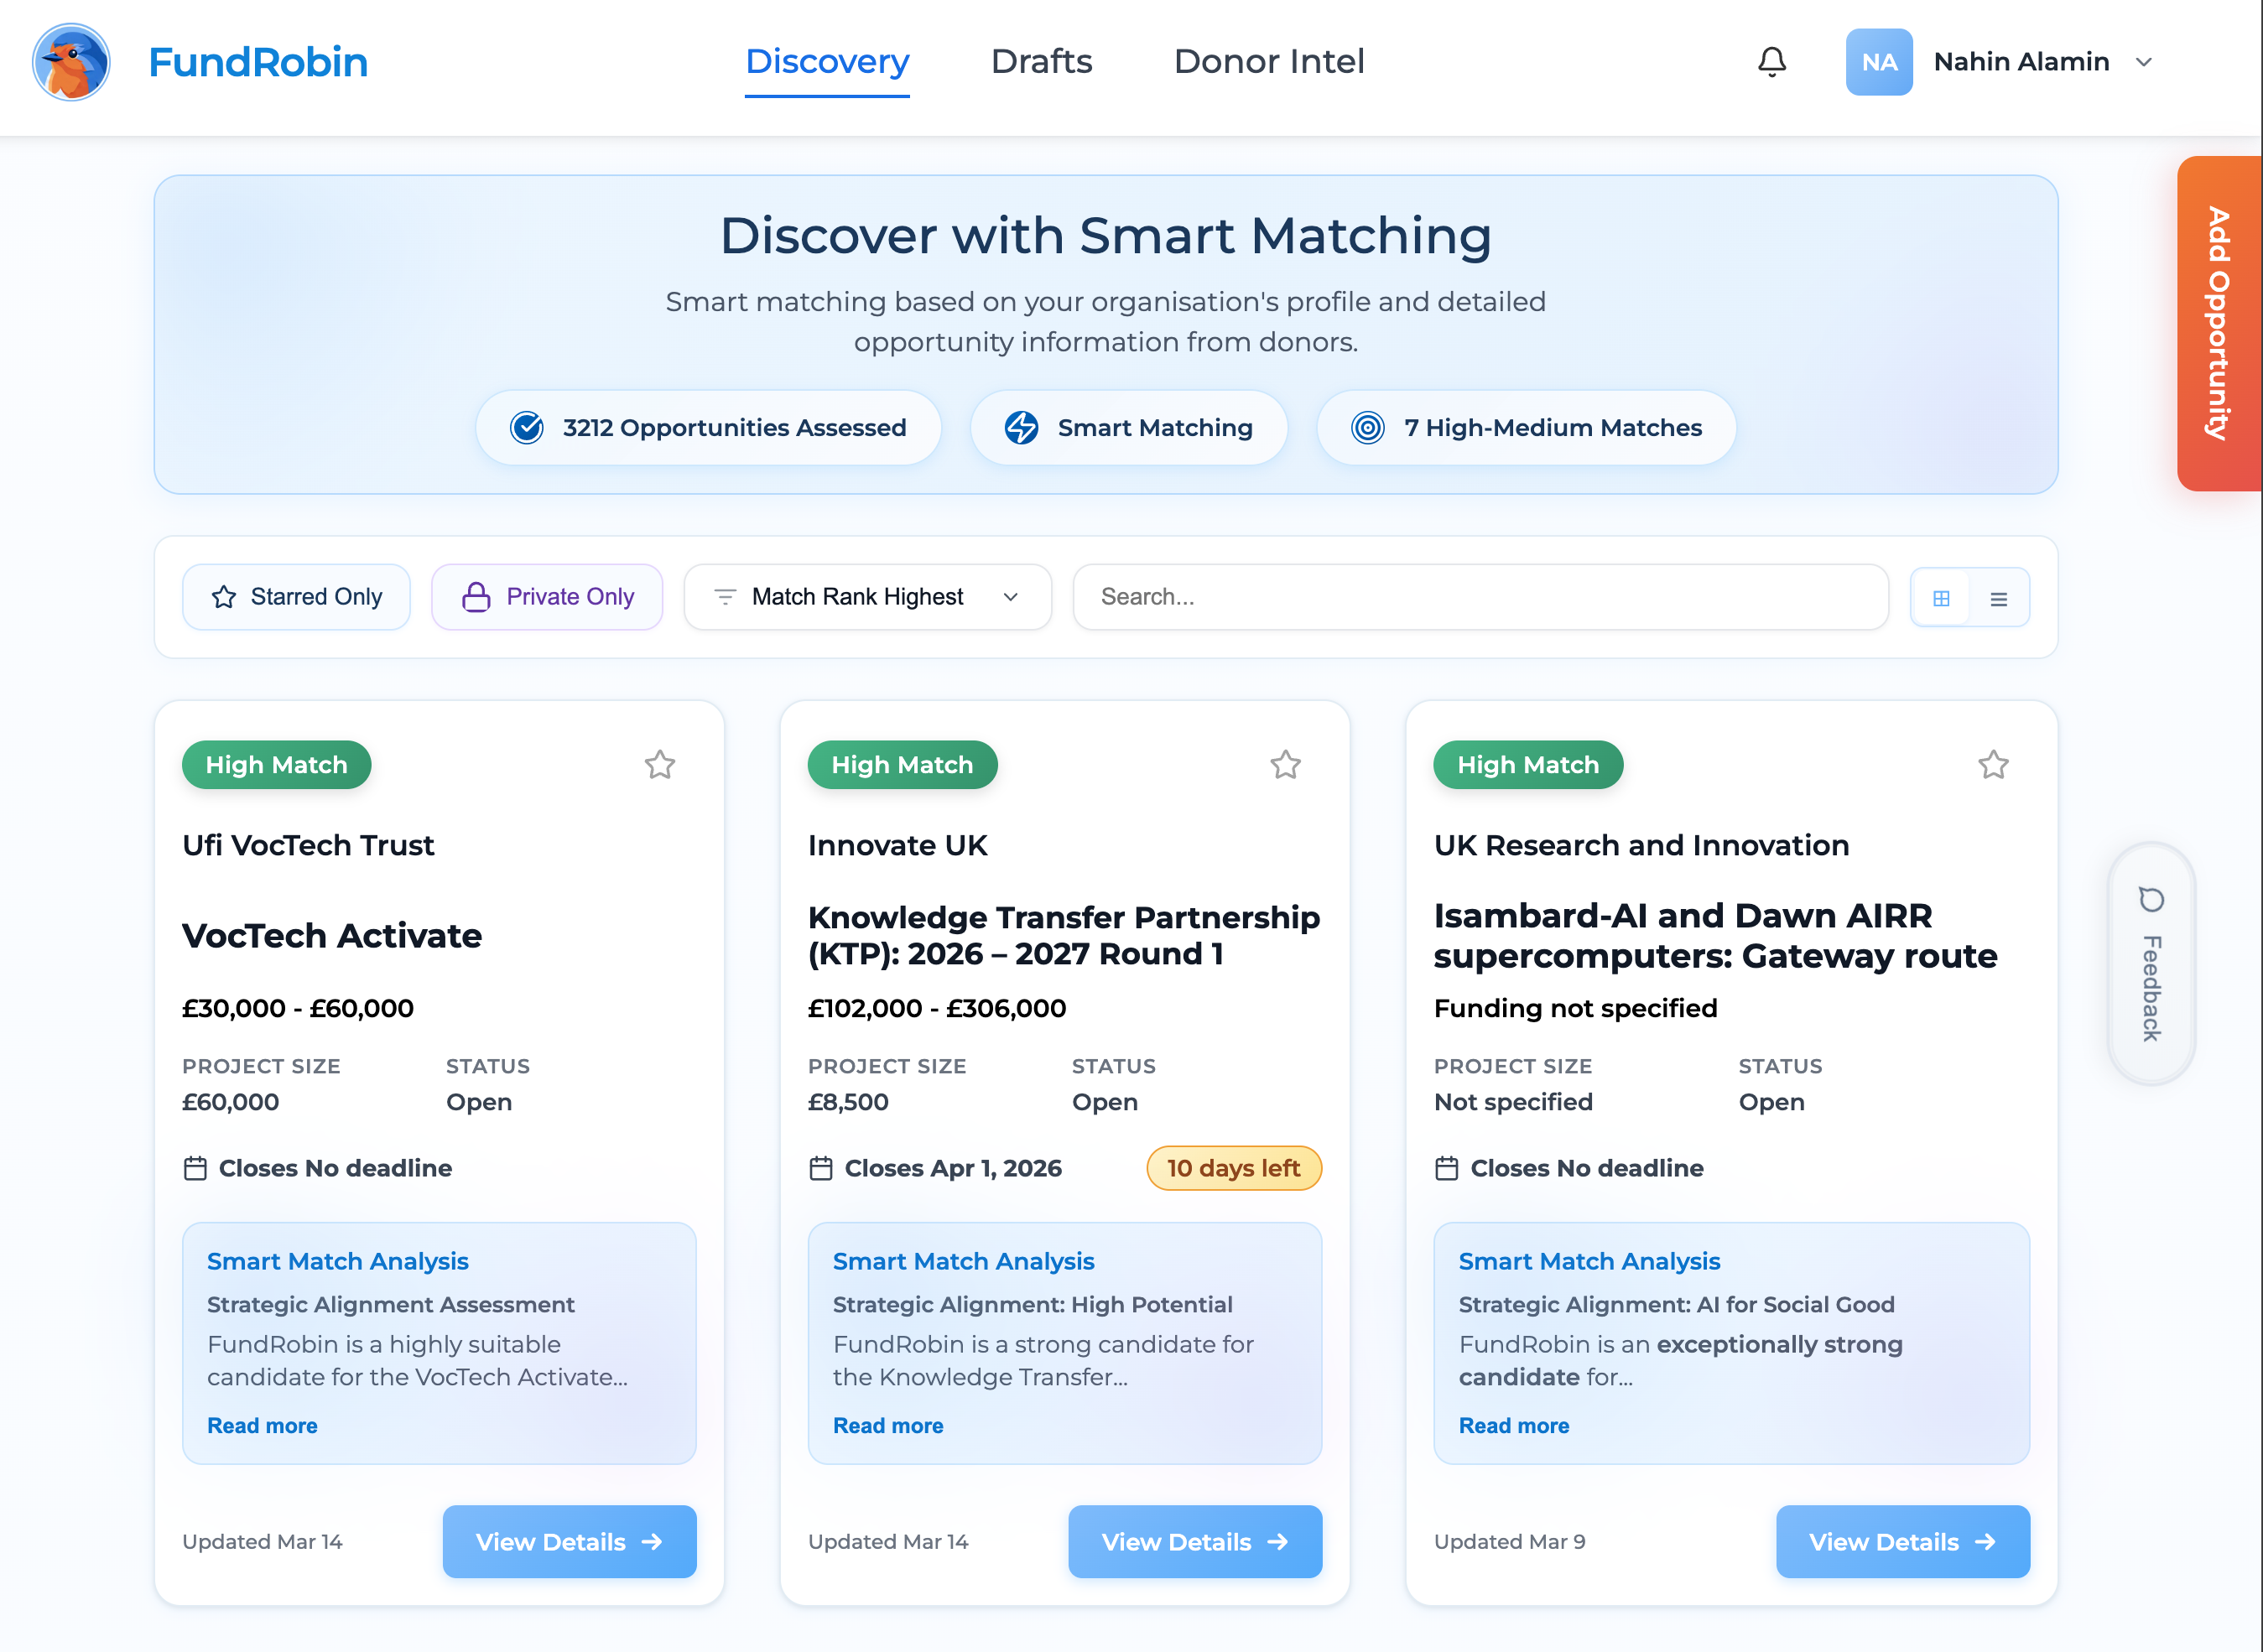Focus the Search input field

[1480, 597]
